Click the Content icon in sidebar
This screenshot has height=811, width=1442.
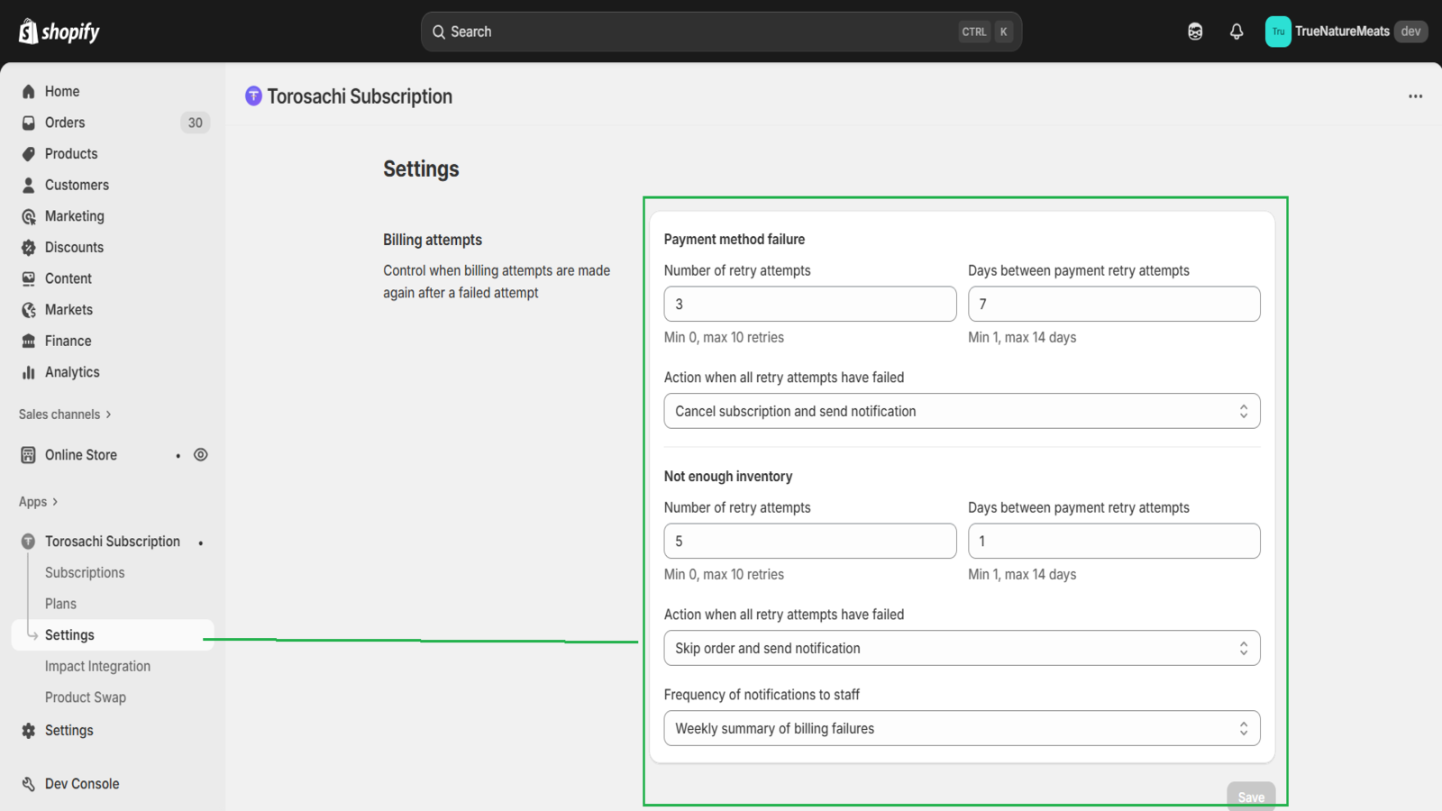pyautogui.click(x=29, y=278)
